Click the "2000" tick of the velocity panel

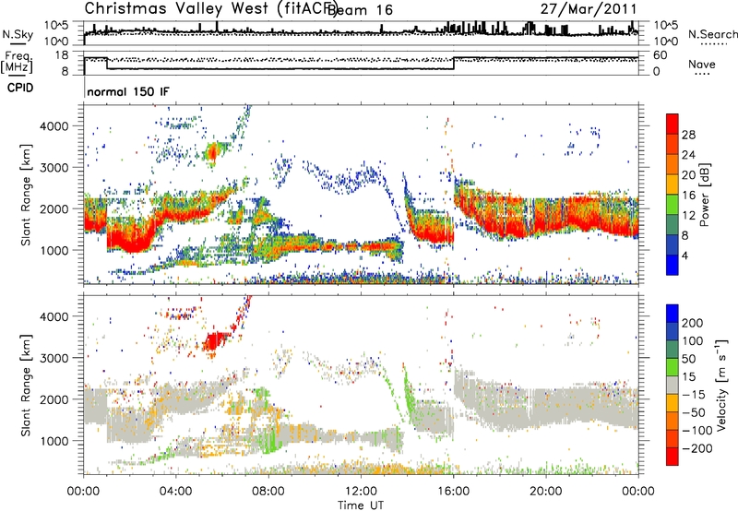54,399
